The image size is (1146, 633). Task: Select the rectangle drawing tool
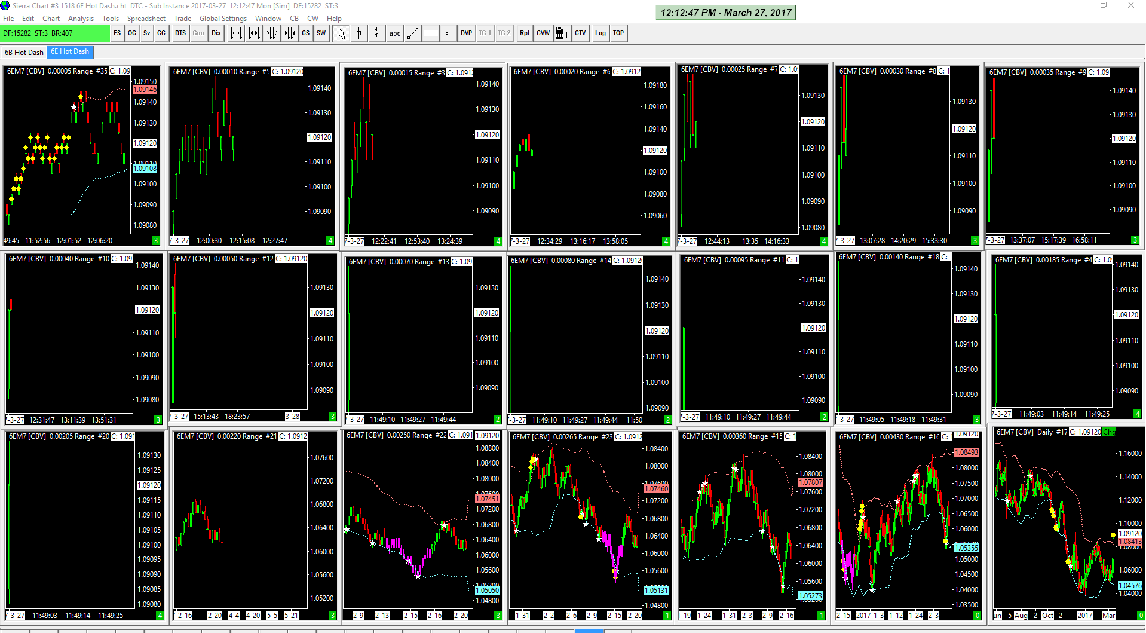click(x=431, y=33)
